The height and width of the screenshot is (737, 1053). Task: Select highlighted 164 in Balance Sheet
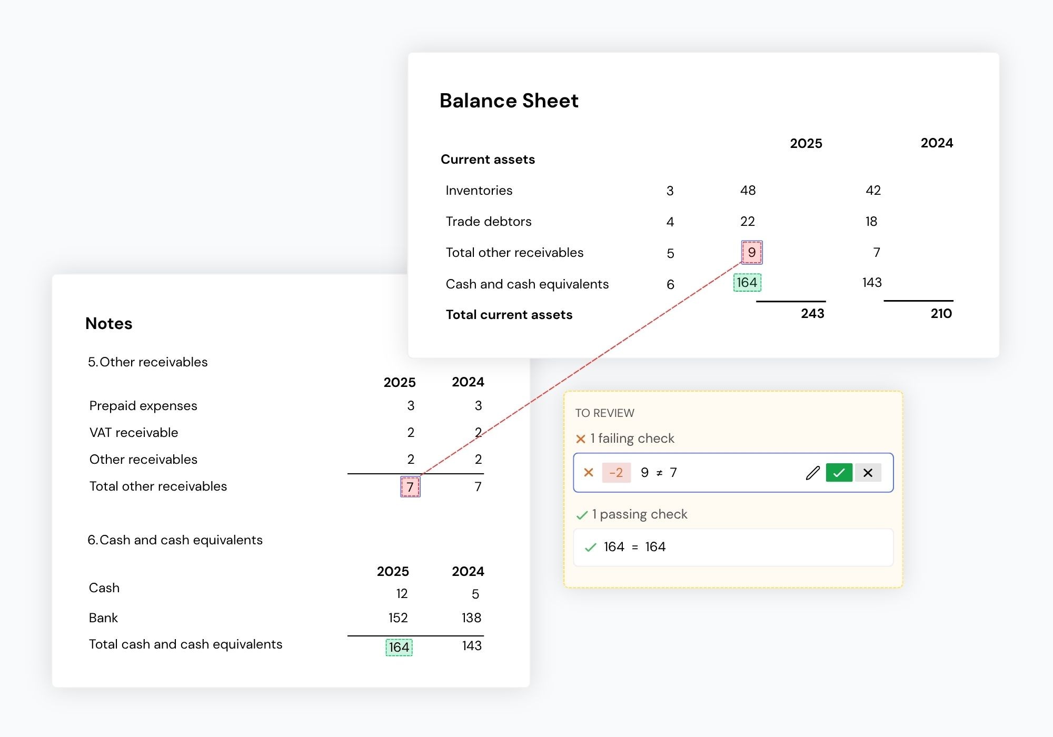click(747, 283)
